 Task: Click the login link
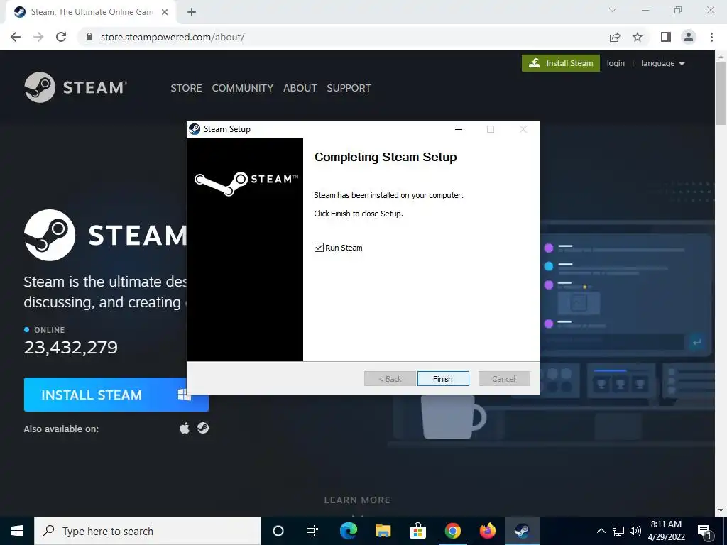click(616, 63)
